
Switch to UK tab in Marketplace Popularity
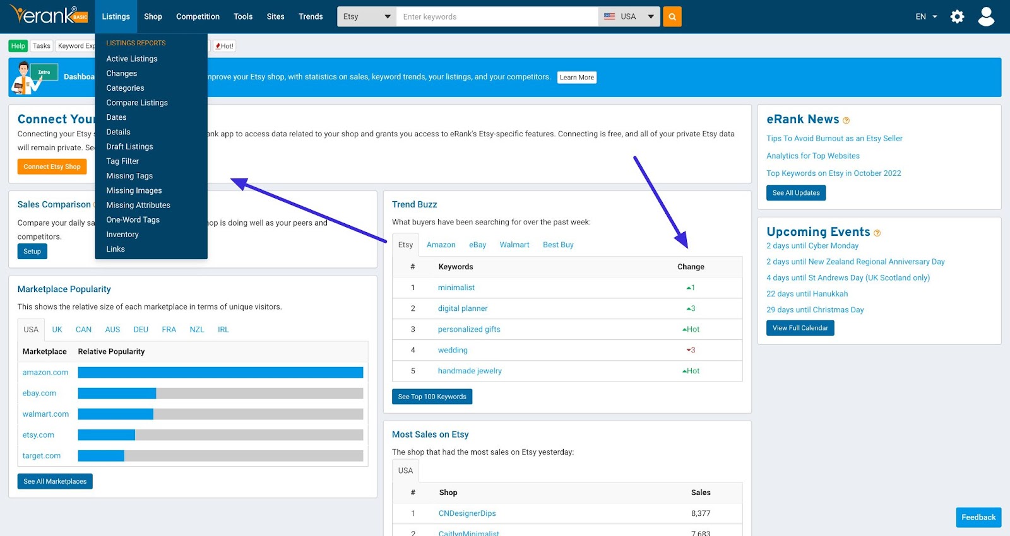(57, 330)
